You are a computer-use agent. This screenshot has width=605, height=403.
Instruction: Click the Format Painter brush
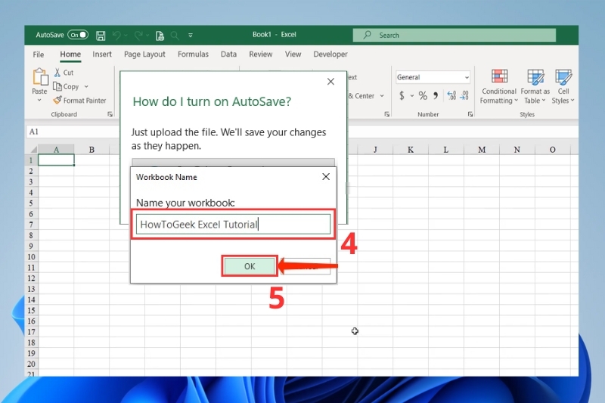(x=57, y=101)
